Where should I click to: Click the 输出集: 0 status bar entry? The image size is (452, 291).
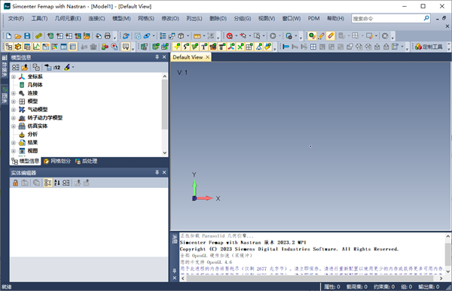point(429,286)
